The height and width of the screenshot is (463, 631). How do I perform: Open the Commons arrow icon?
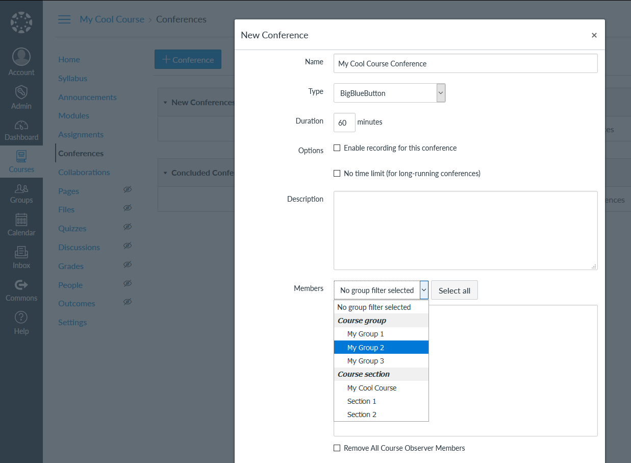tap(21, 285)
